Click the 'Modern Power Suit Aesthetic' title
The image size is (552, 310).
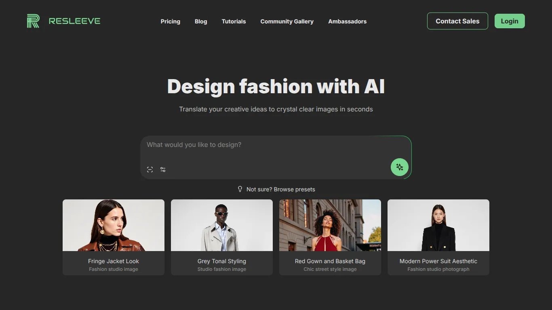pos(438,261)
